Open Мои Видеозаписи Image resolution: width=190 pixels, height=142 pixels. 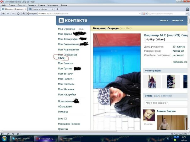(x=69, y=44)
